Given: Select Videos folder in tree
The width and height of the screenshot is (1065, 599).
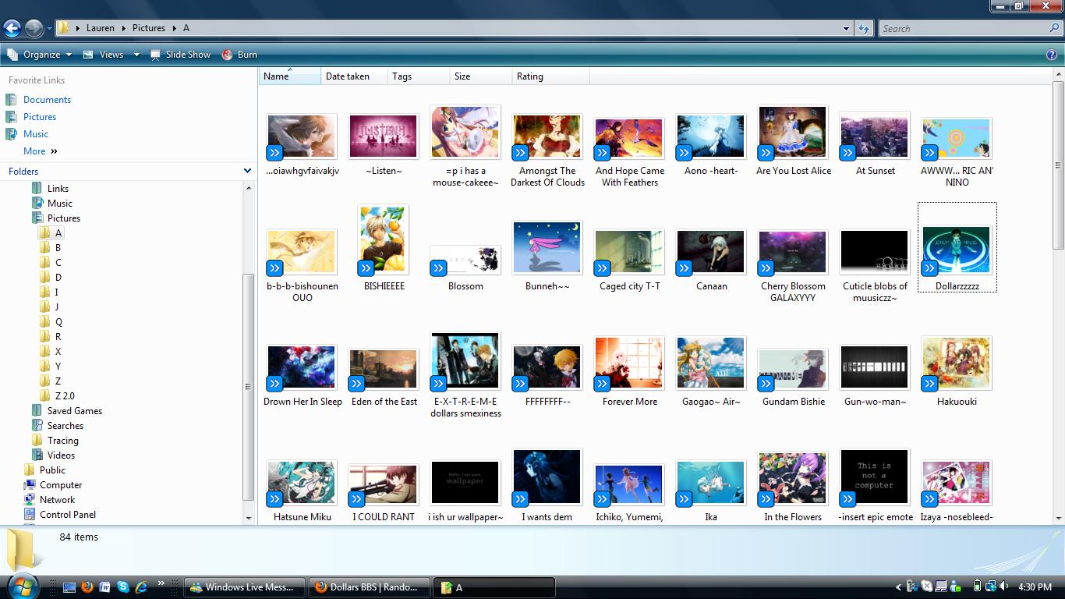Looking at the screenshot, I should click(61, 455).
